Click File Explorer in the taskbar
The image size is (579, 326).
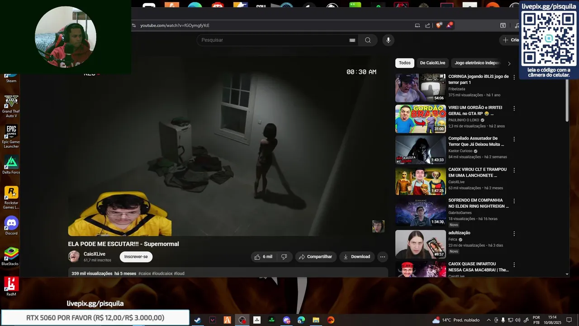[316, 320]
